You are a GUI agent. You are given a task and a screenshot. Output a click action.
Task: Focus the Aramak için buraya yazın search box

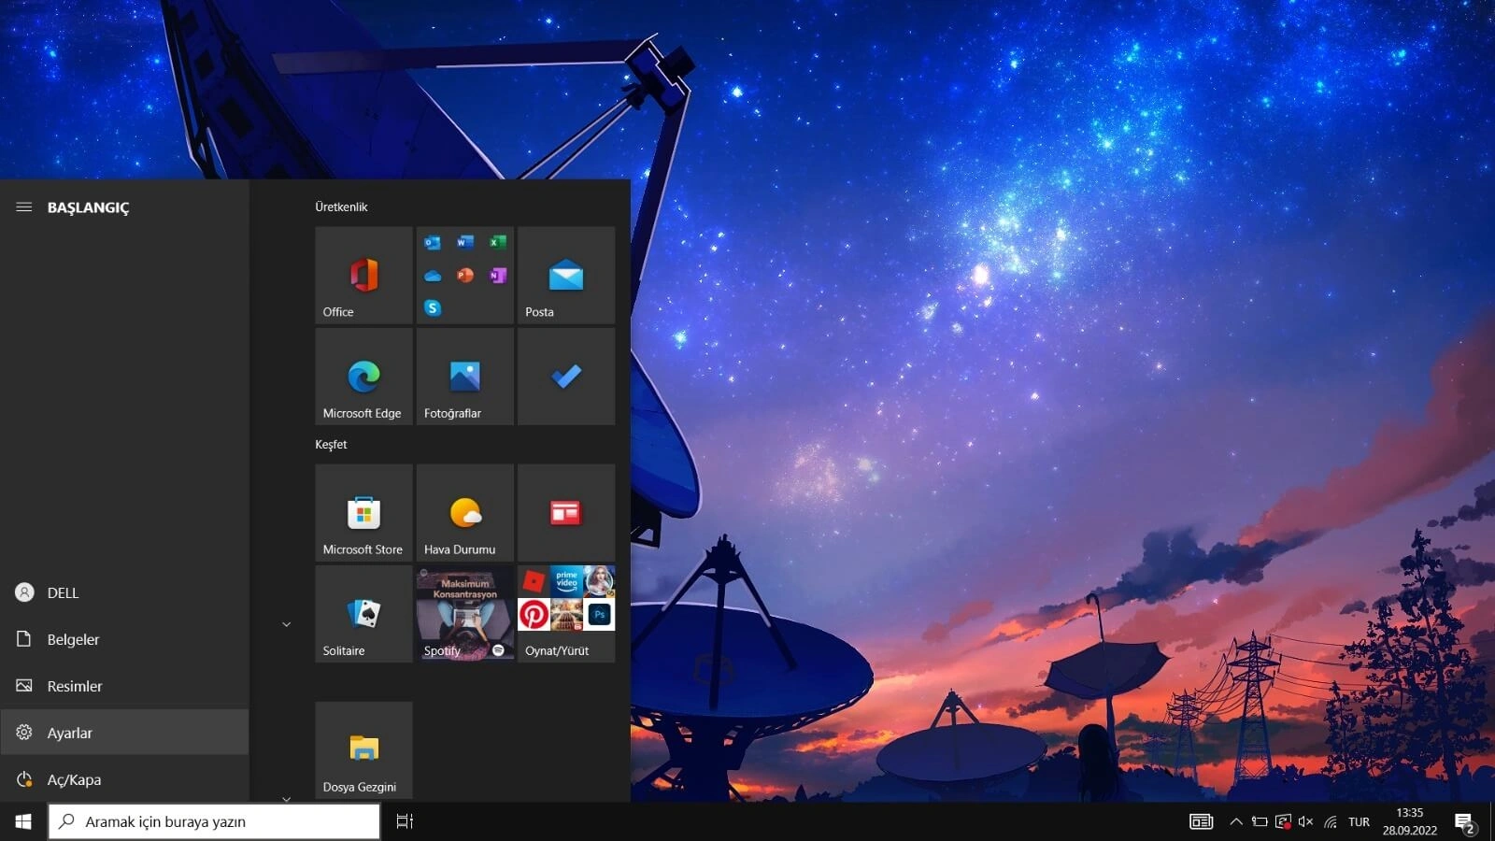(x=214, y=821)
